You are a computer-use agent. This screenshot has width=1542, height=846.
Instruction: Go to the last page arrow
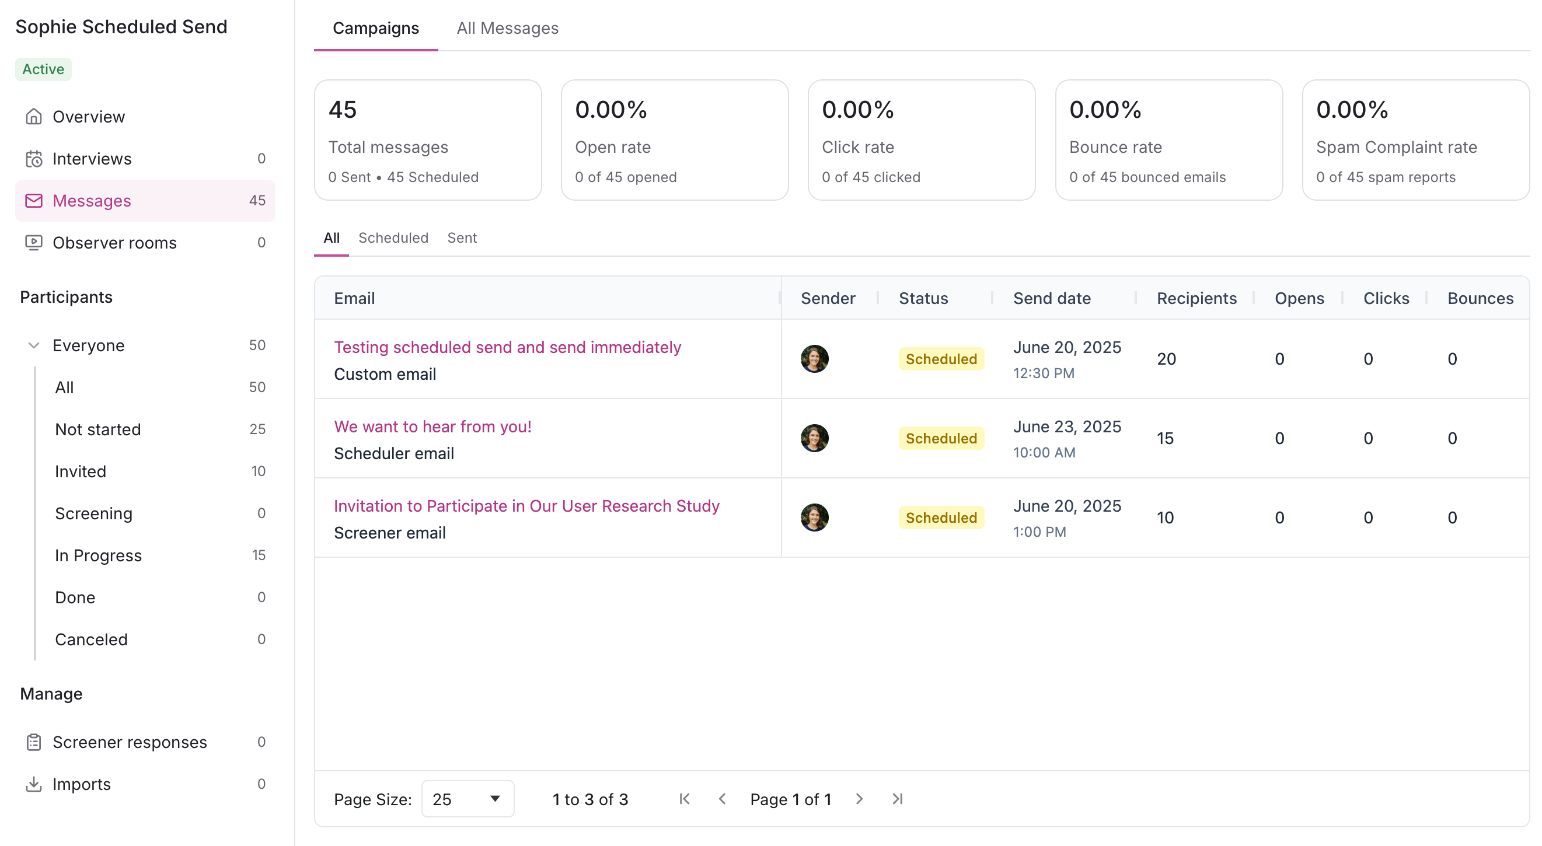(x=896, y=799)
